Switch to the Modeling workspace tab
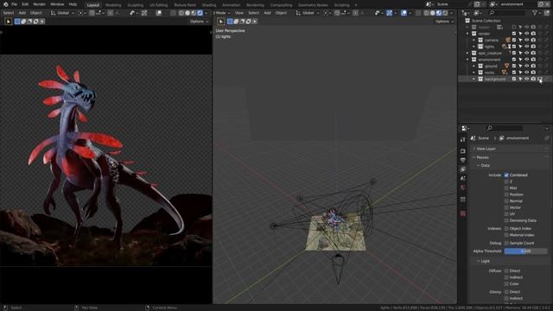 [x=113, y=5]
